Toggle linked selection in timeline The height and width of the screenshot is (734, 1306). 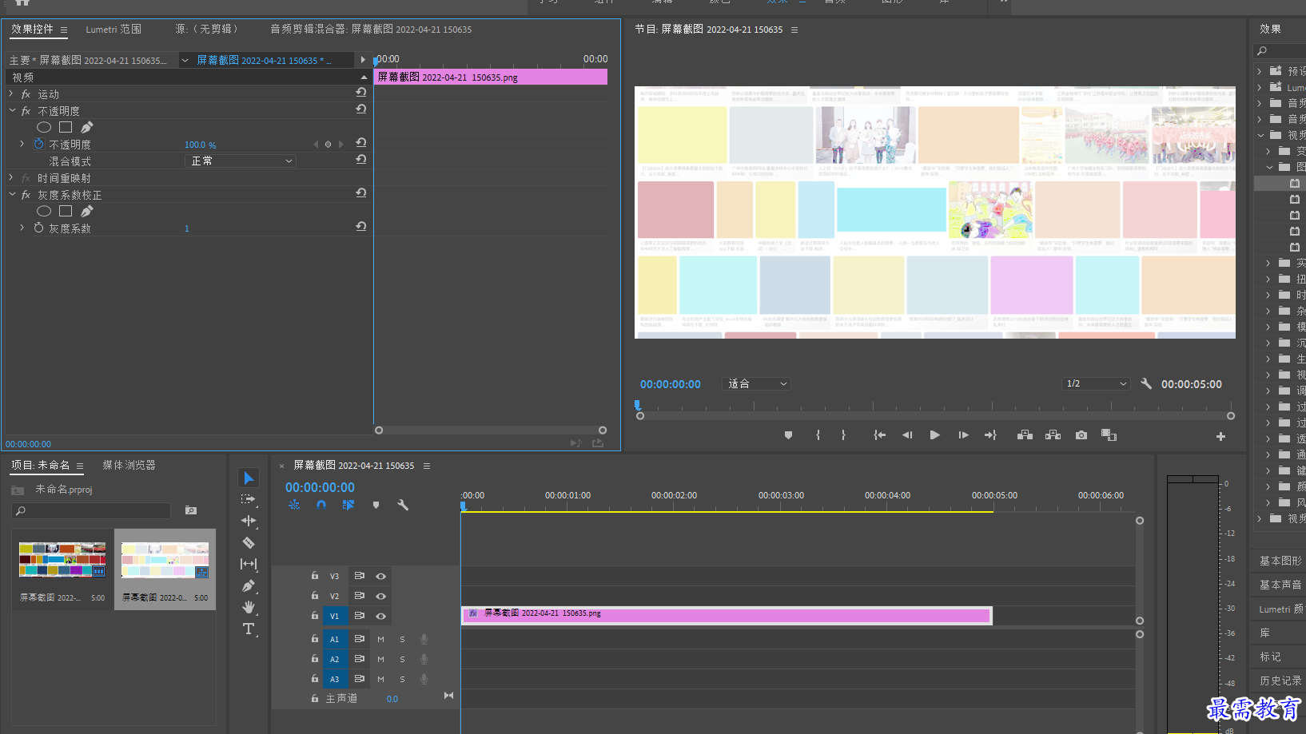point(348,505)
